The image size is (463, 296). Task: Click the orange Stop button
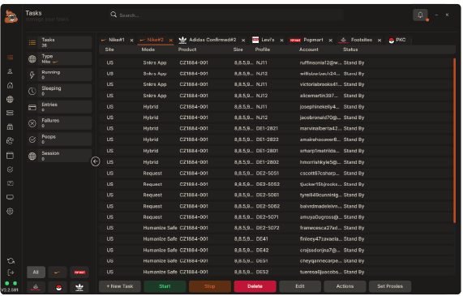210,286
